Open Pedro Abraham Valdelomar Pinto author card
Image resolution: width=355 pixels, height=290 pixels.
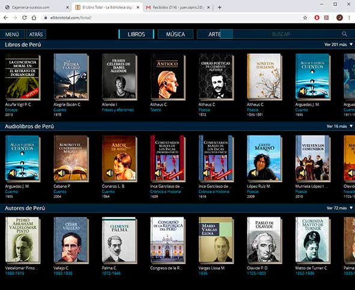click(x=23, y=240)
